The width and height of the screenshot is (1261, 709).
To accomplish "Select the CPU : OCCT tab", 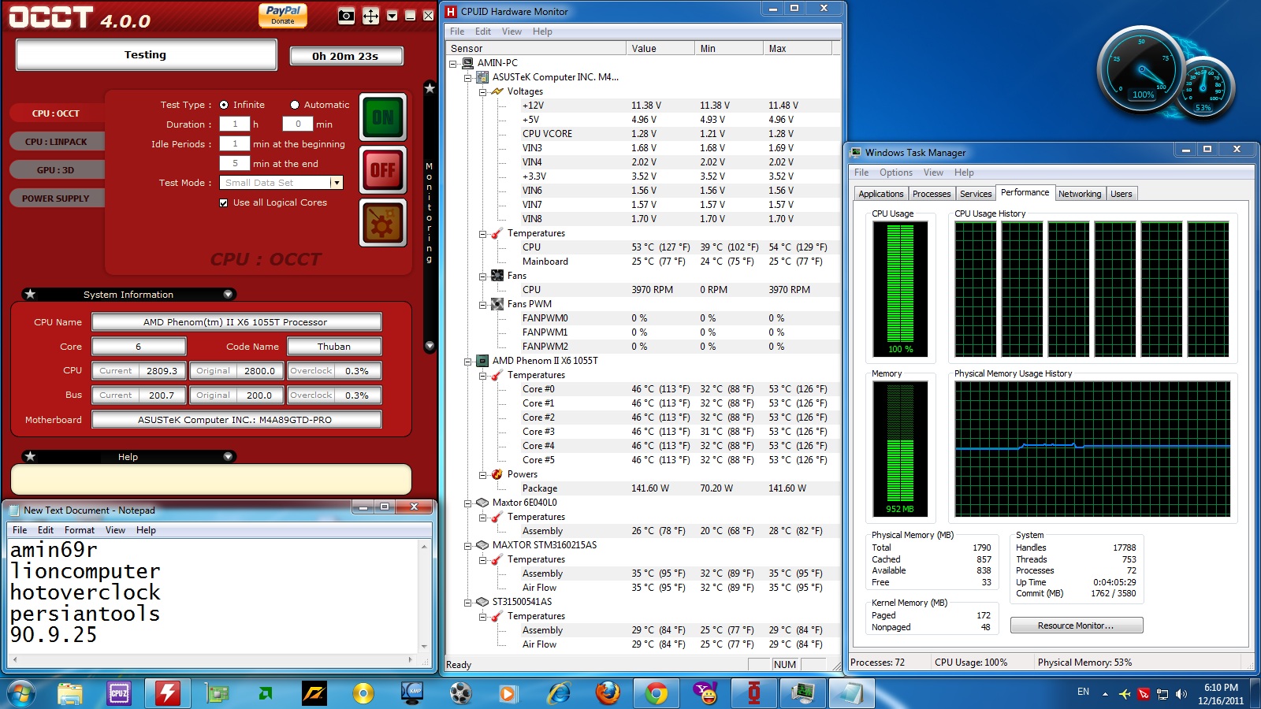I will point(56,113).
